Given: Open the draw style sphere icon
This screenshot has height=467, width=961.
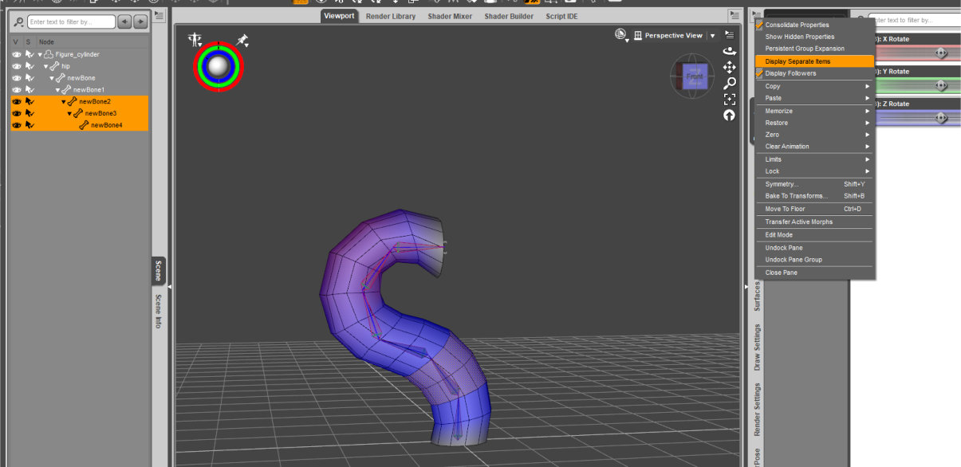Looking at the screenshot, I should tap(620, 34).
